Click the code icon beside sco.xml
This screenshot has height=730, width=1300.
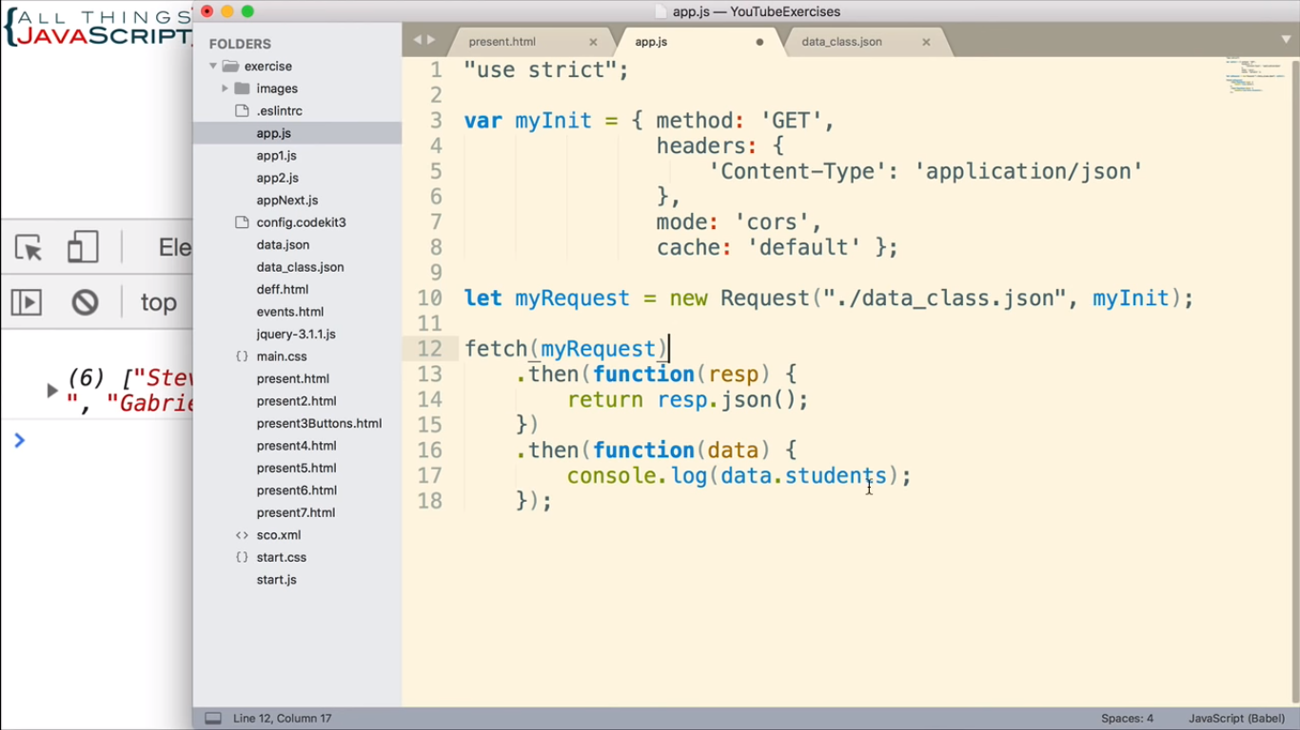coord(241,534)
